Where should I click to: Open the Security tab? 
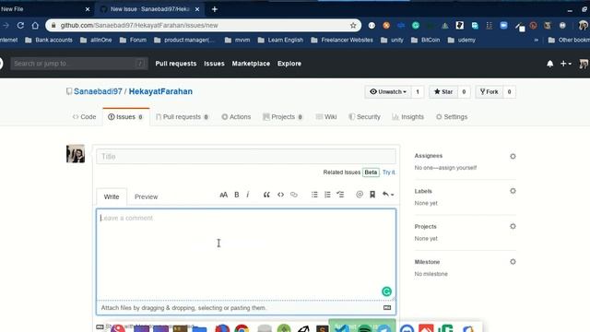(x=364, y=117)
